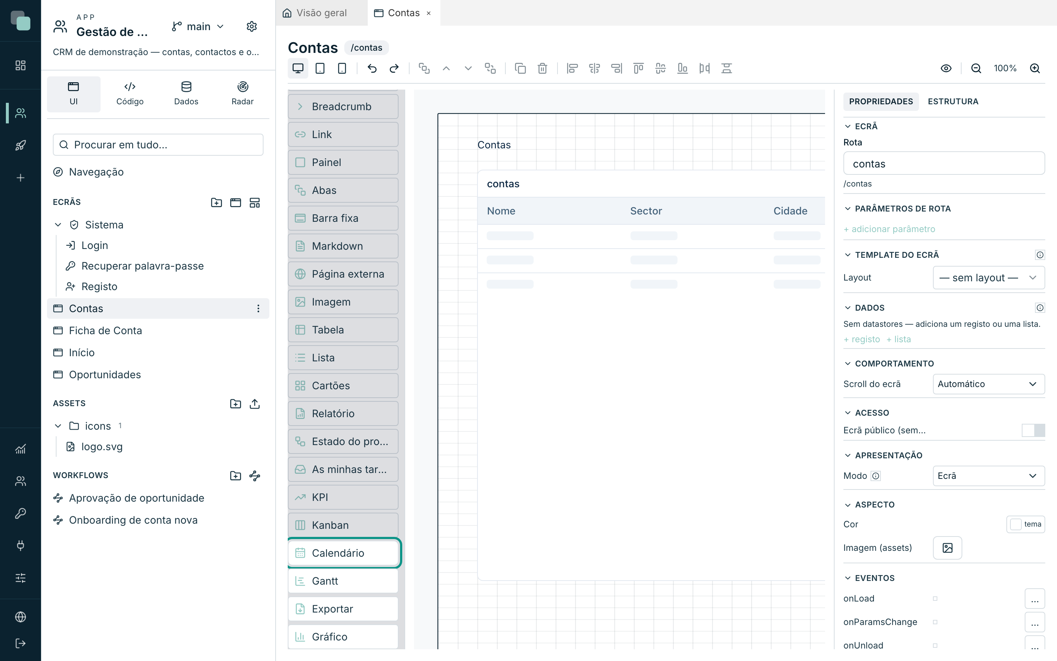Open more options for Contas screen

[258, 308]
